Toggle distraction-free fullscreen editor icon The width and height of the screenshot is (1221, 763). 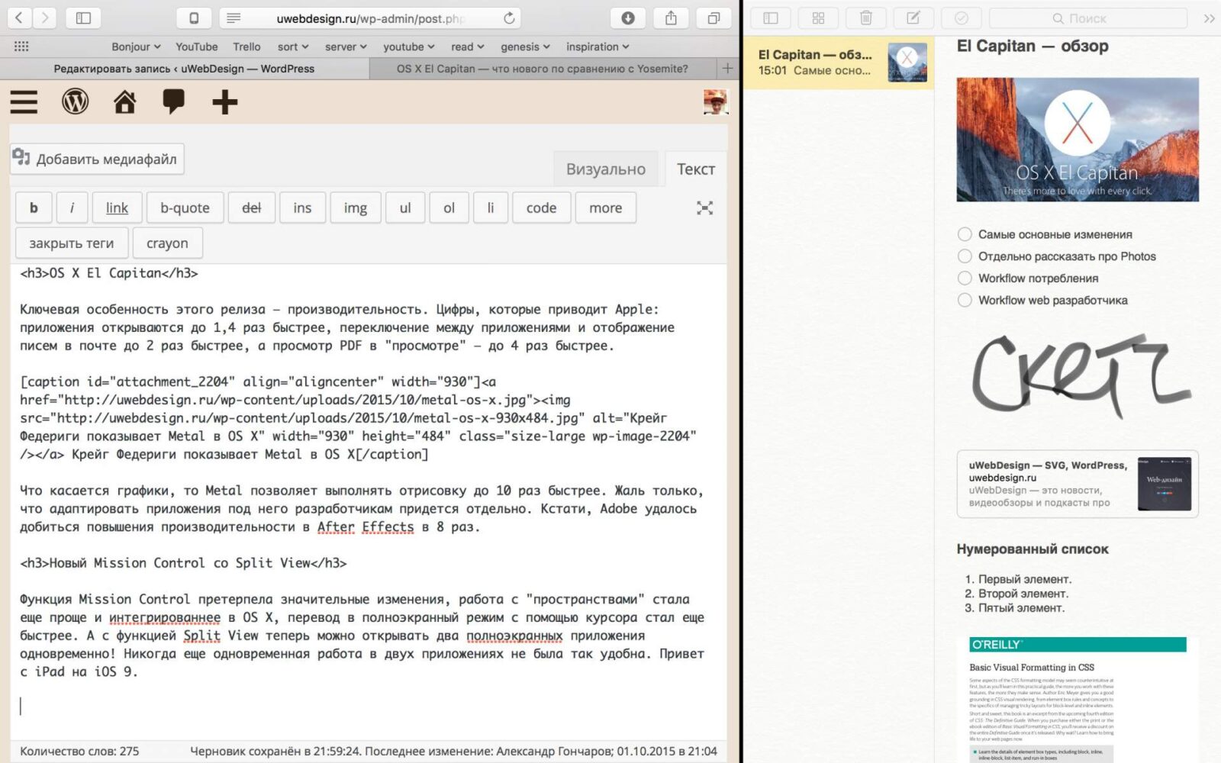point(704,208)
